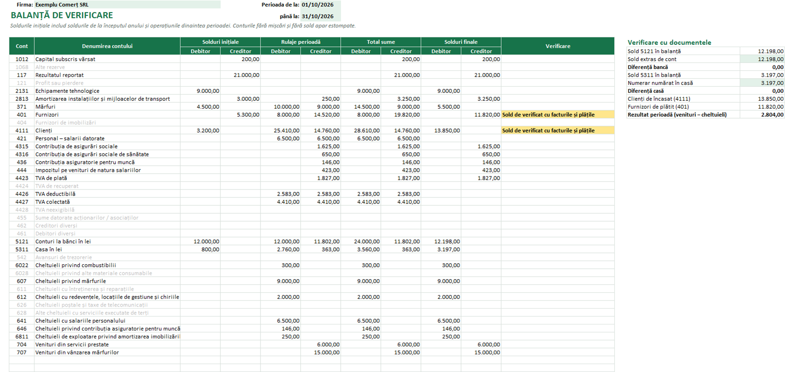Select the Furnizori total credit value 19.820,00

point(401,115)
